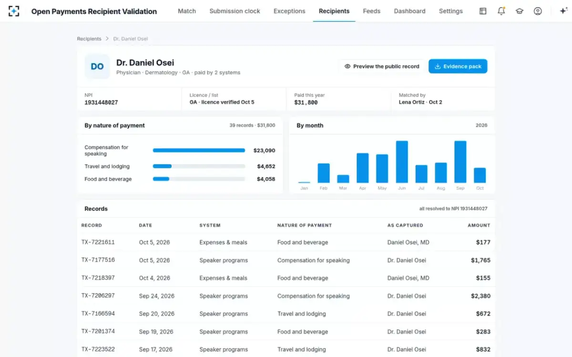
Task: Click the app logo icon
Action: pos(14,11)
